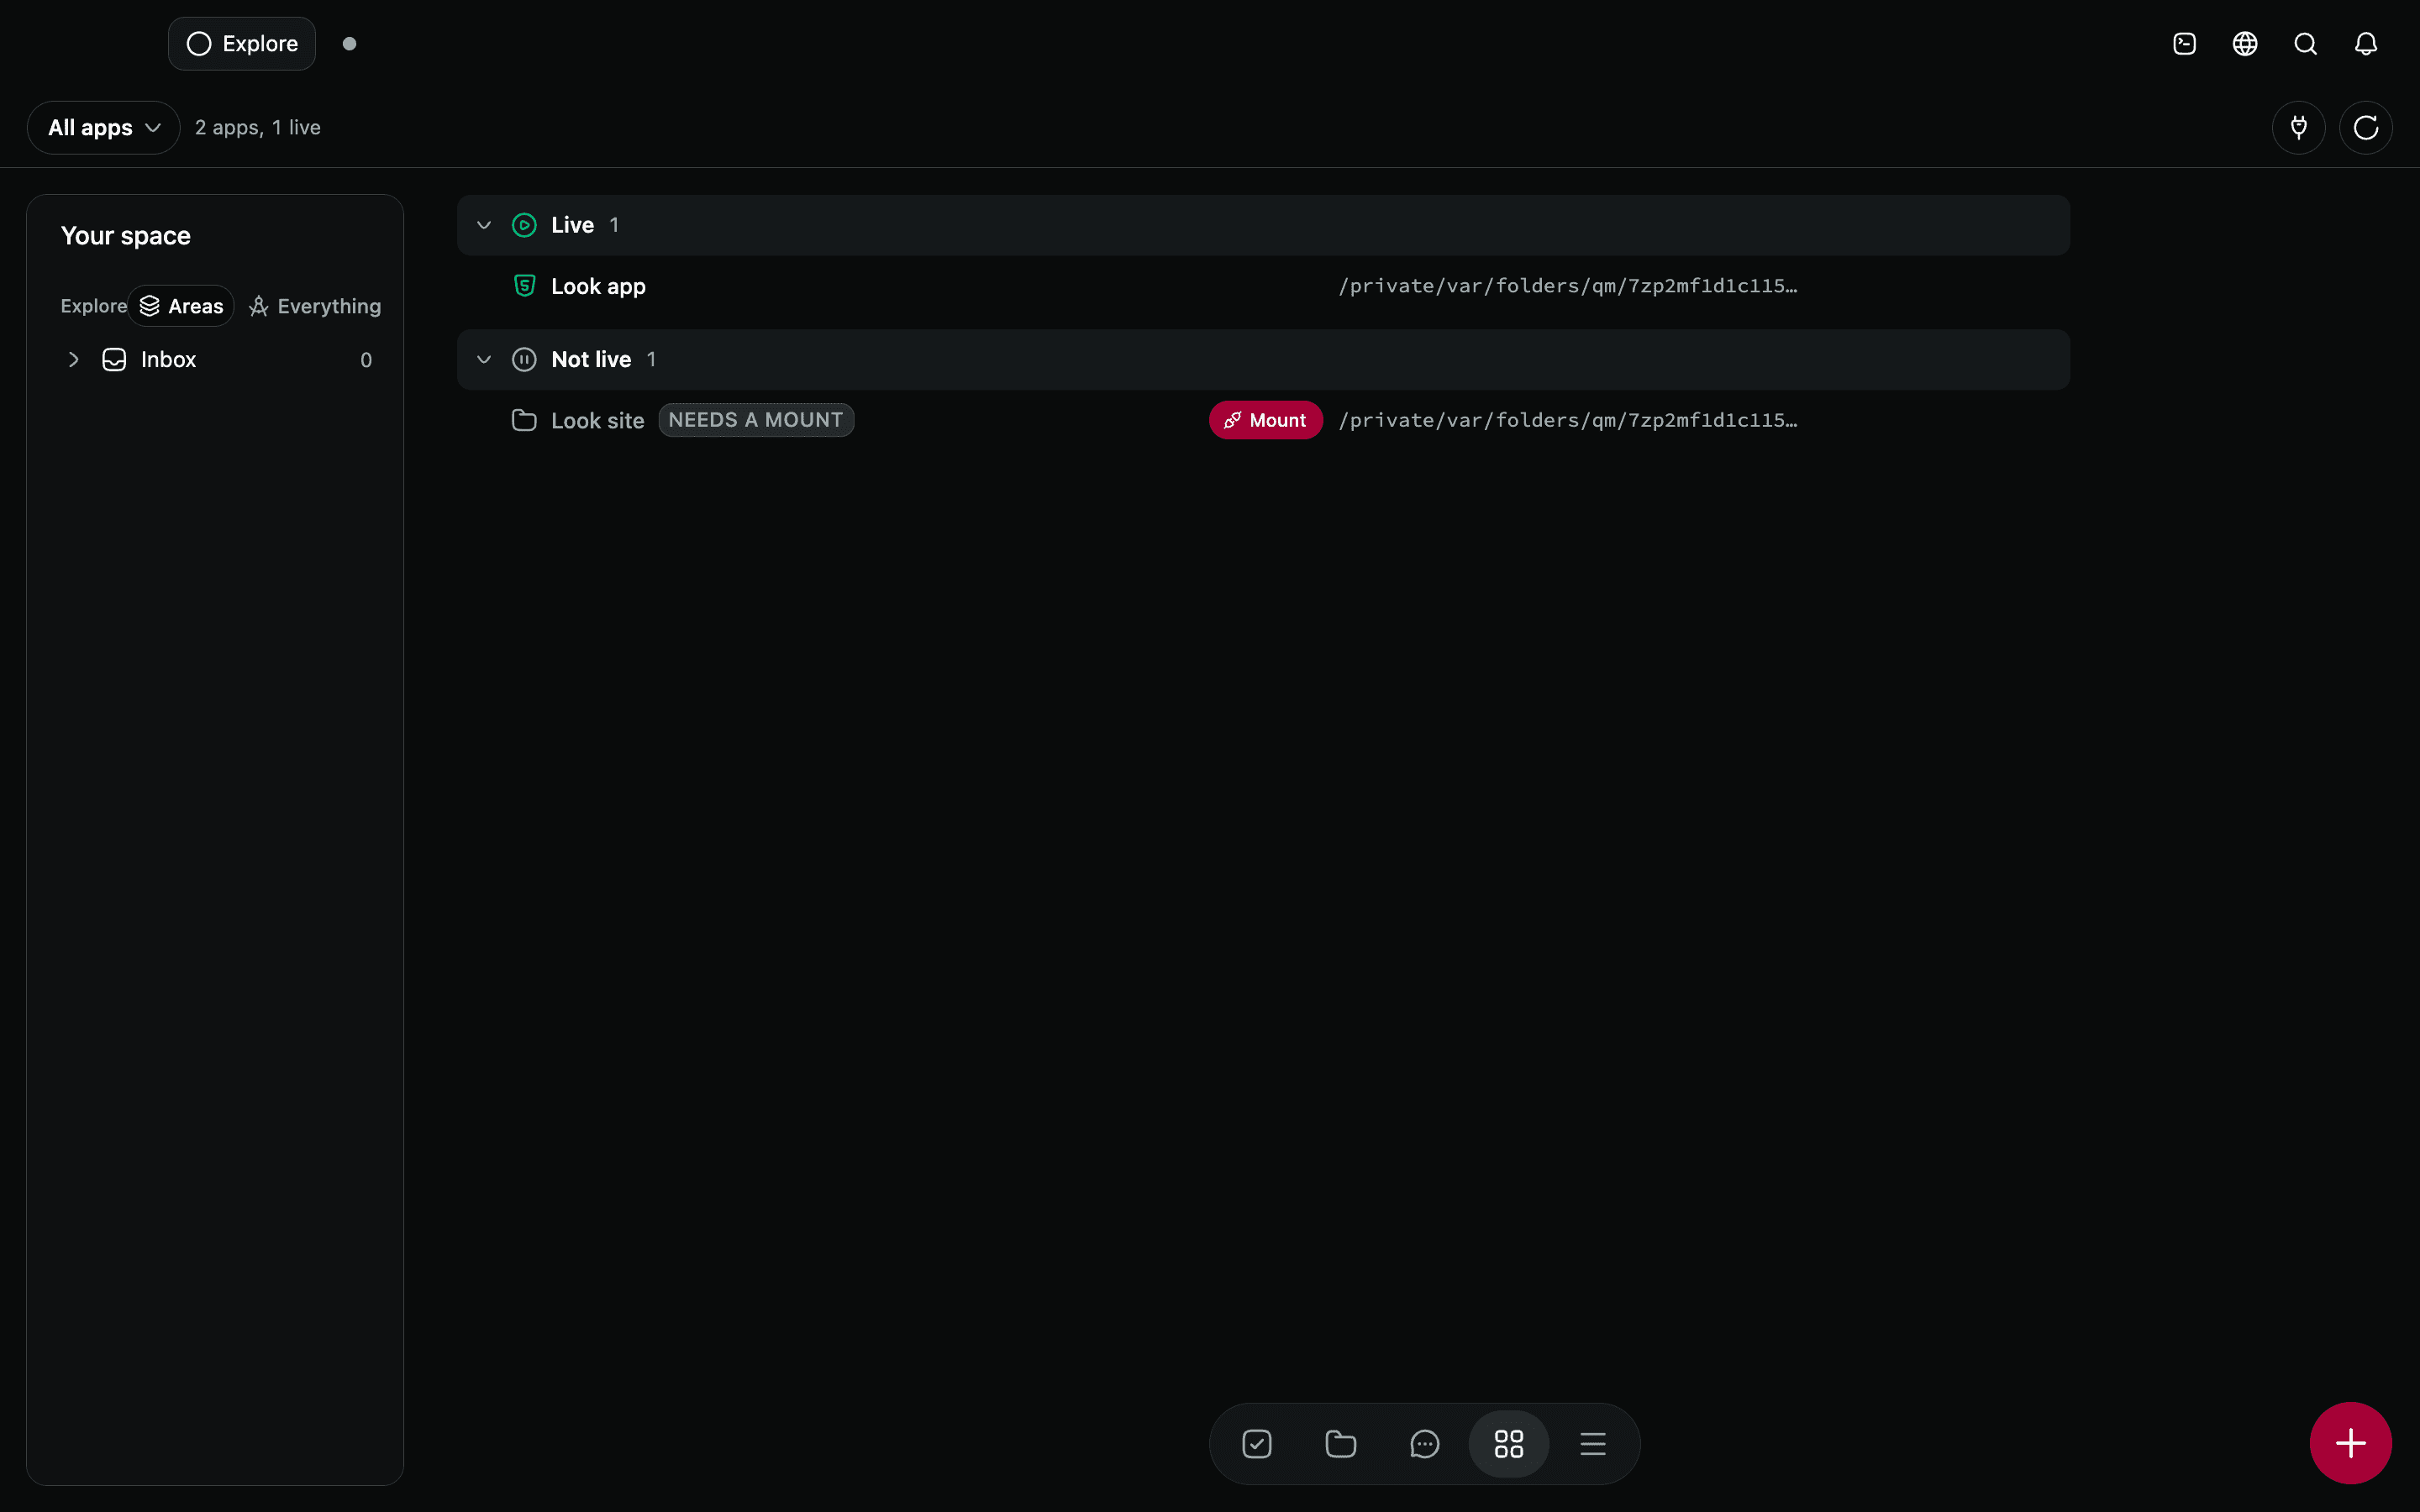Click the globe icon in the top bar
This screenshot has height=1512, width=2420.
pyautogui.click(x=2245, y=44)
